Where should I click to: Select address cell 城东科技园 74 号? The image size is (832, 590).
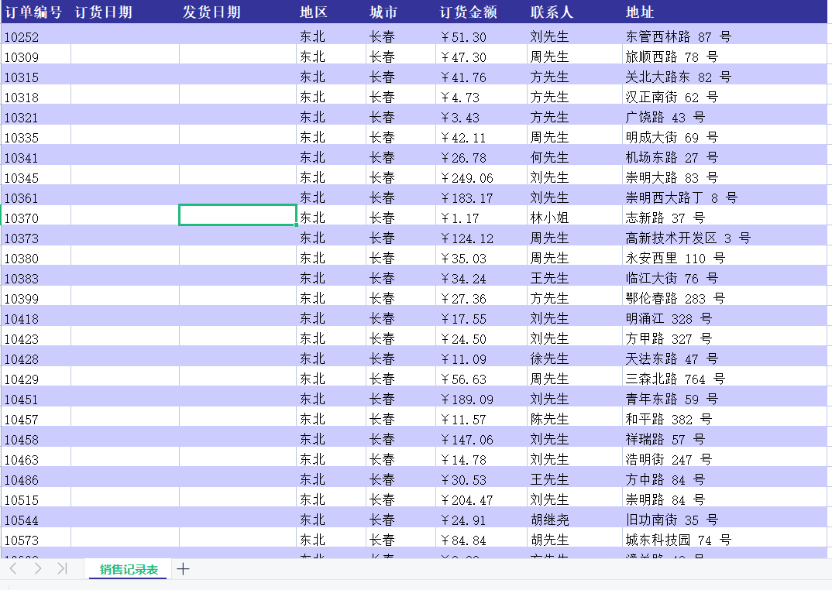point(678,540)
